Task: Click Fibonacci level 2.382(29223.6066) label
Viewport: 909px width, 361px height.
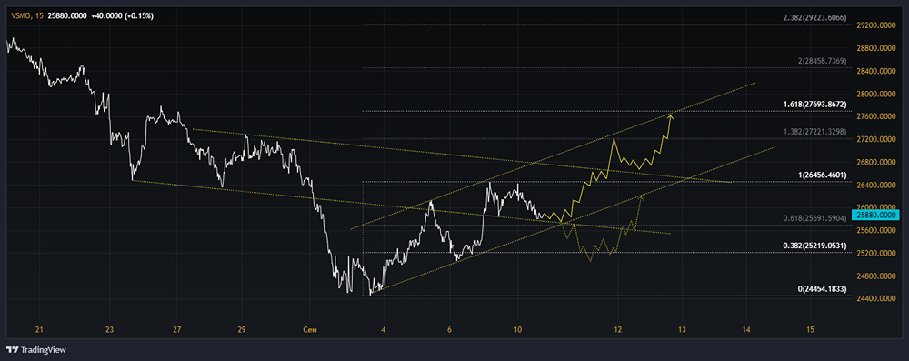Action: click(814, 18)
